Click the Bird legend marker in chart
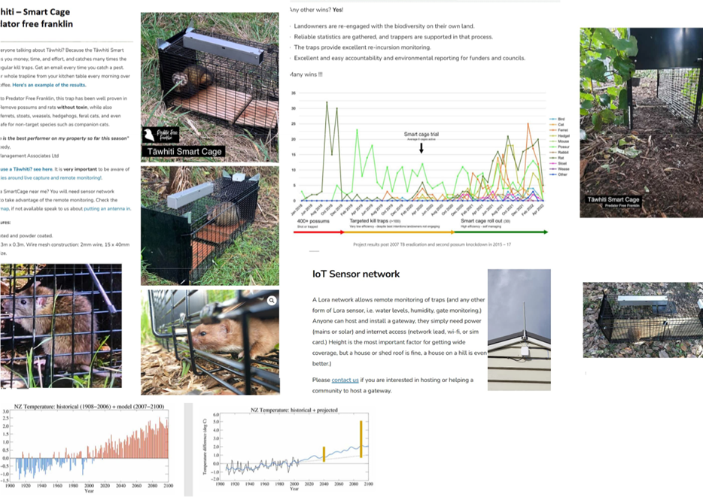 pos(553,119)
